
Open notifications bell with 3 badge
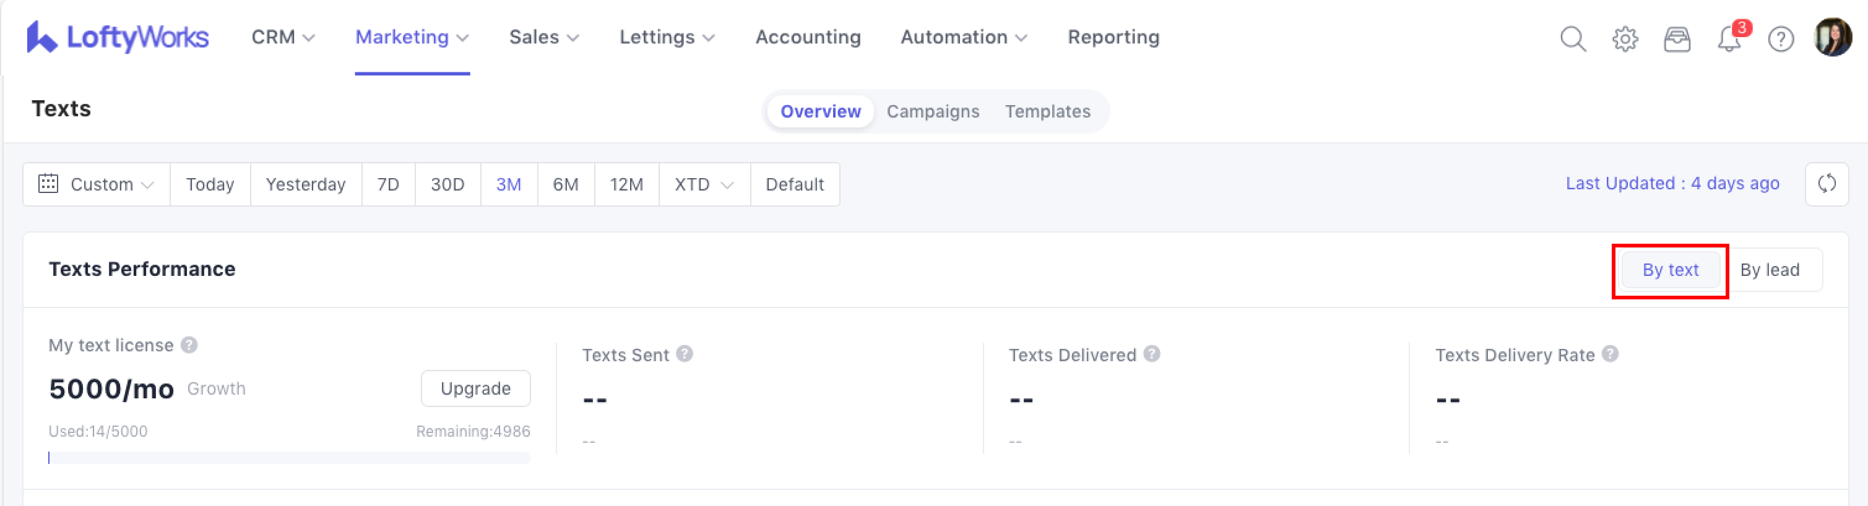point(1729,38)
